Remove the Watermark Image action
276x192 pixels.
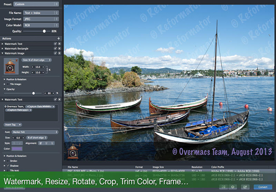[x=59, y=53]
